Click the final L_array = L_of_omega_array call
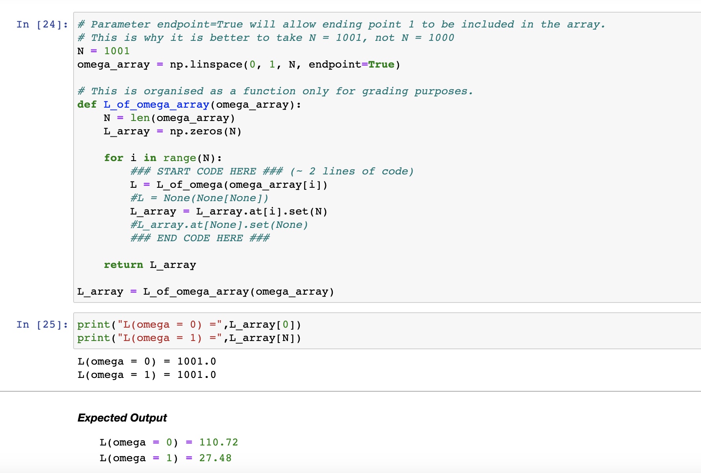Viewport: 701px width, 473px height. point(205,291)
